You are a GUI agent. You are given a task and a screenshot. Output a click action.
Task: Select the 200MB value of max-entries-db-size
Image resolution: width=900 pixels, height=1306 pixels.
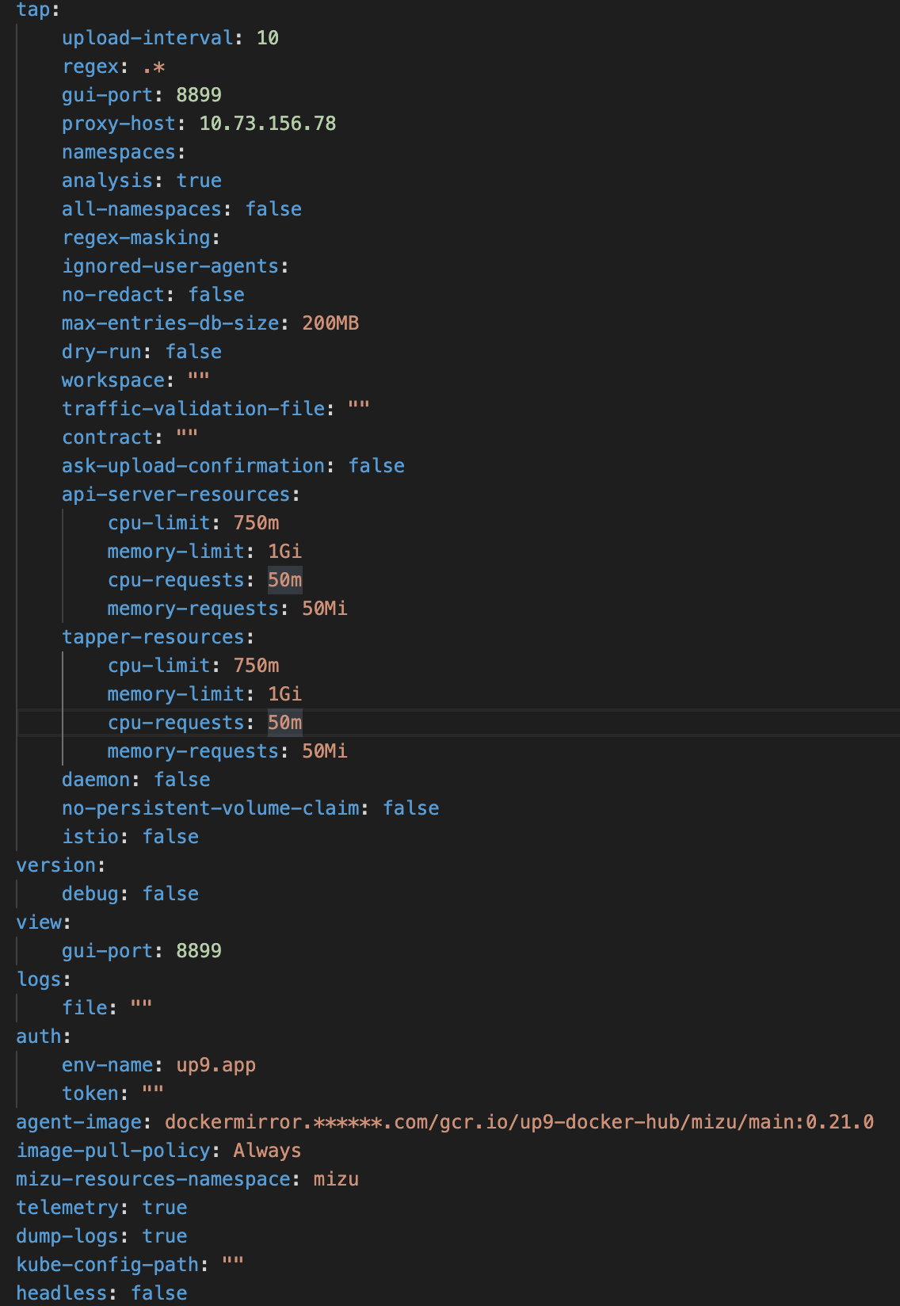[x=330, y=323]
